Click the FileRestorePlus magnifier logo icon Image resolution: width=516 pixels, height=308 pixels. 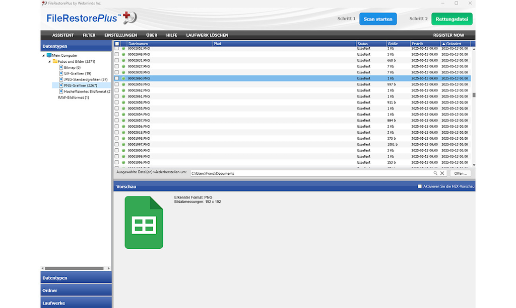pyautogui.click(x=130, y=17)
